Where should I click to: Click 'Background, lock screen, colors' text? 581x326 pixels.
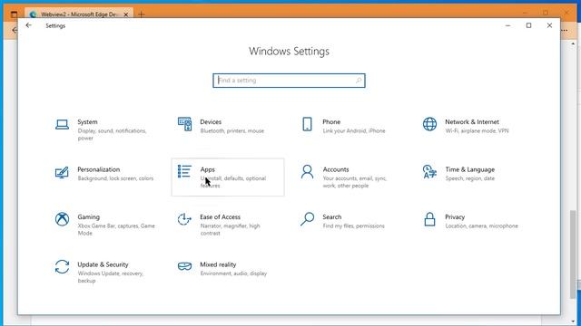pyautogui.click(x=115, y=178)
